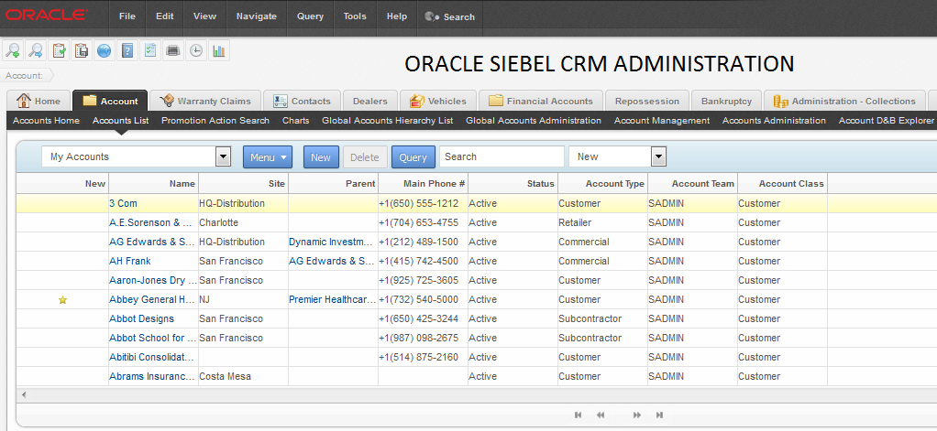Open Global Accounts Hierarchy List view
937x431 pixels.
coord(387,121)
